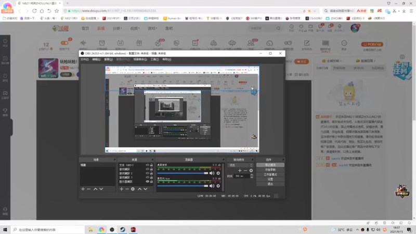Increase transition duration stepper up arrow
The image size is (416, 234).
[x=252, y=175]
